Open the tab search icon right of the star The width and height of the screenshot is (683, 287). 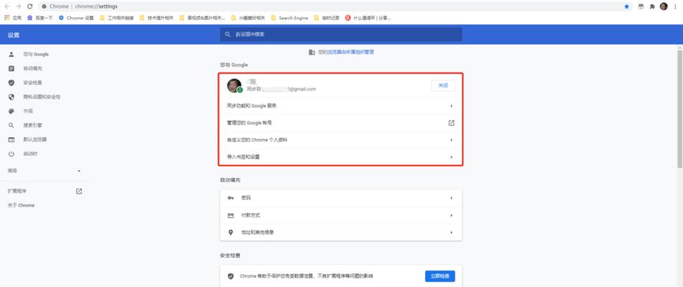[x=641, y=6]
